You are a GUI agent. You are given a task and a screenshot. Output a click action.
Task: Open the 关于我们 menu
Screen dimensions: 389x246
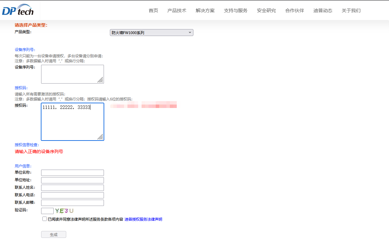click(x=351, y=10)
